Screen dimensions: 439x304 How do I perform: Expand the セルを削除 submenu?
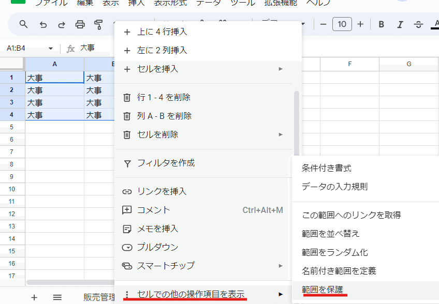(204, 134)
